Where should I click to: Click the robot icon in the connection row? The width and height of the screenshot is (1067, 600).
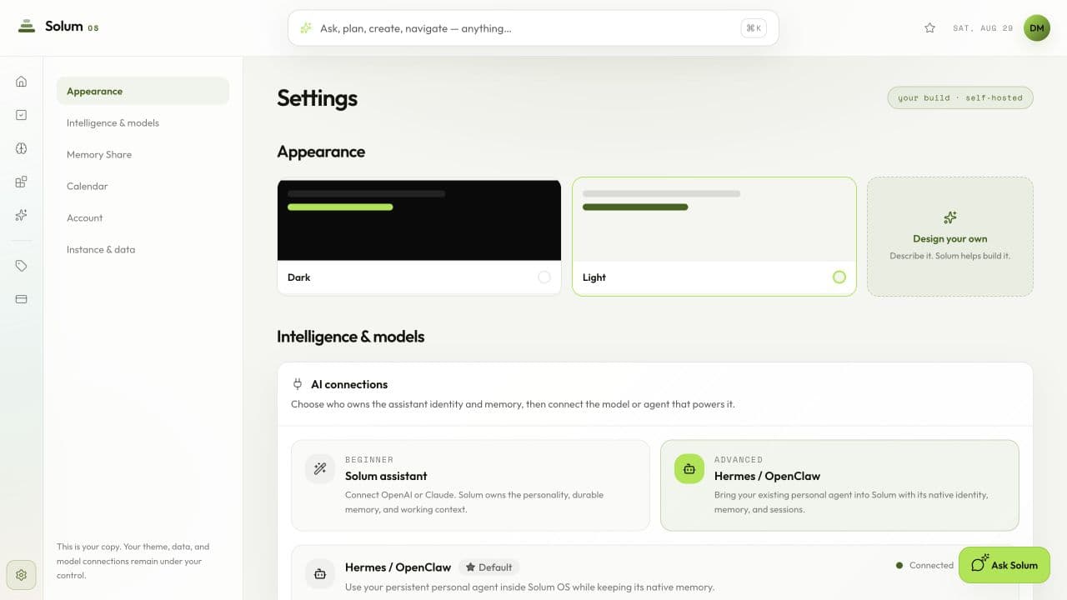[x=320, y=573]
